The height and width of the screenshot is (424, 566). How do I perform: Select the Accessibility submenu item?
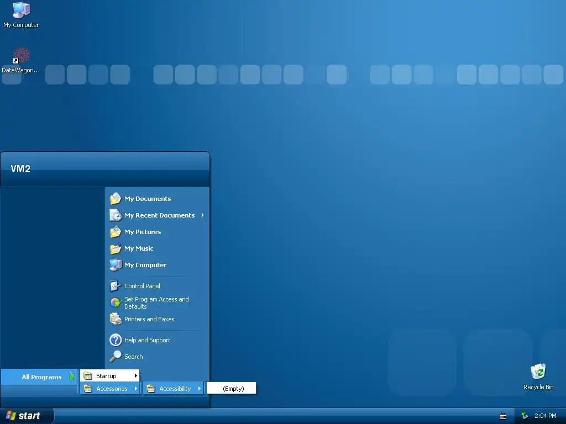point(173,389)
